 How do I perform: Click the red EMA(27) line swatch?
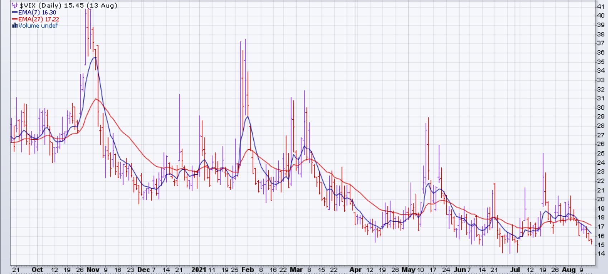click(x=15, y=19)
